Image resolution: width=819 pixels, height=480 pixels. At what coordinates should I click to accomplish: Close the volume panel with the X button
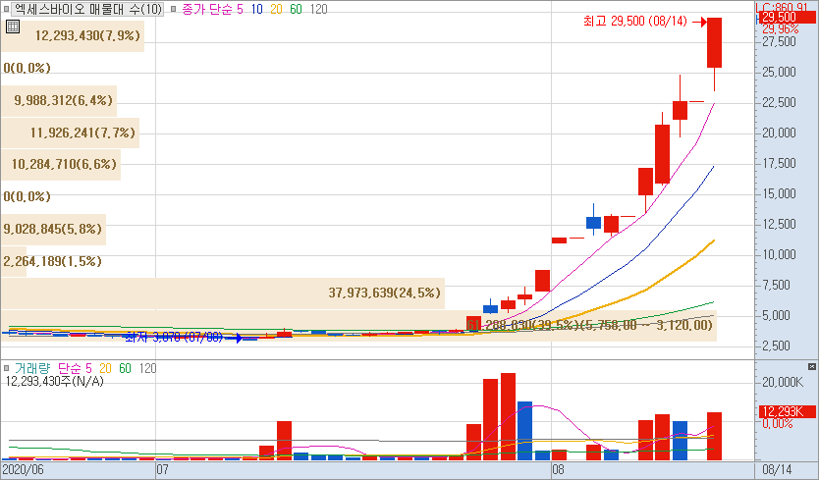click(x=812, y=367)
